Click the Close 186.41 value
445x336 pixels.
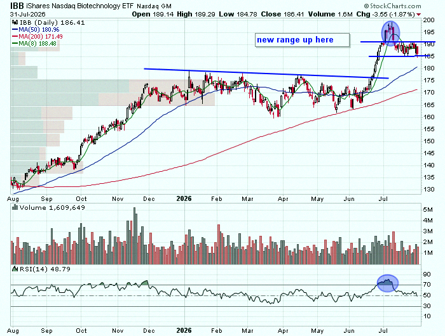tap(283, 14)
